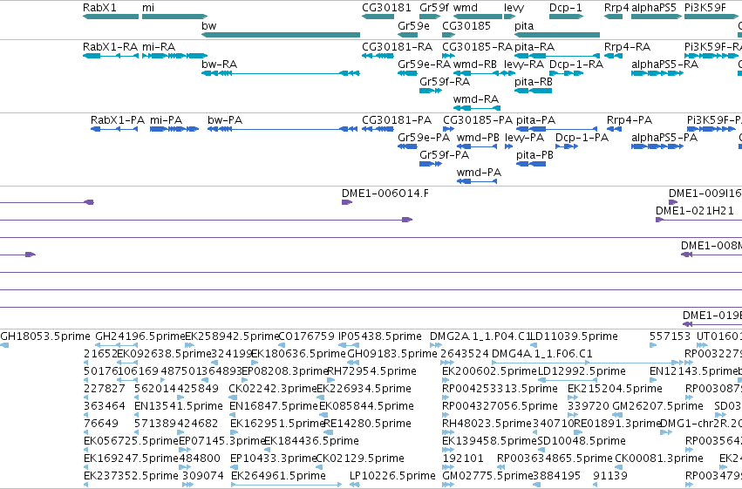Viewport: 742px width, 489px height.
Task: Click the Gr59e gene label
Action: coord(413,25)
